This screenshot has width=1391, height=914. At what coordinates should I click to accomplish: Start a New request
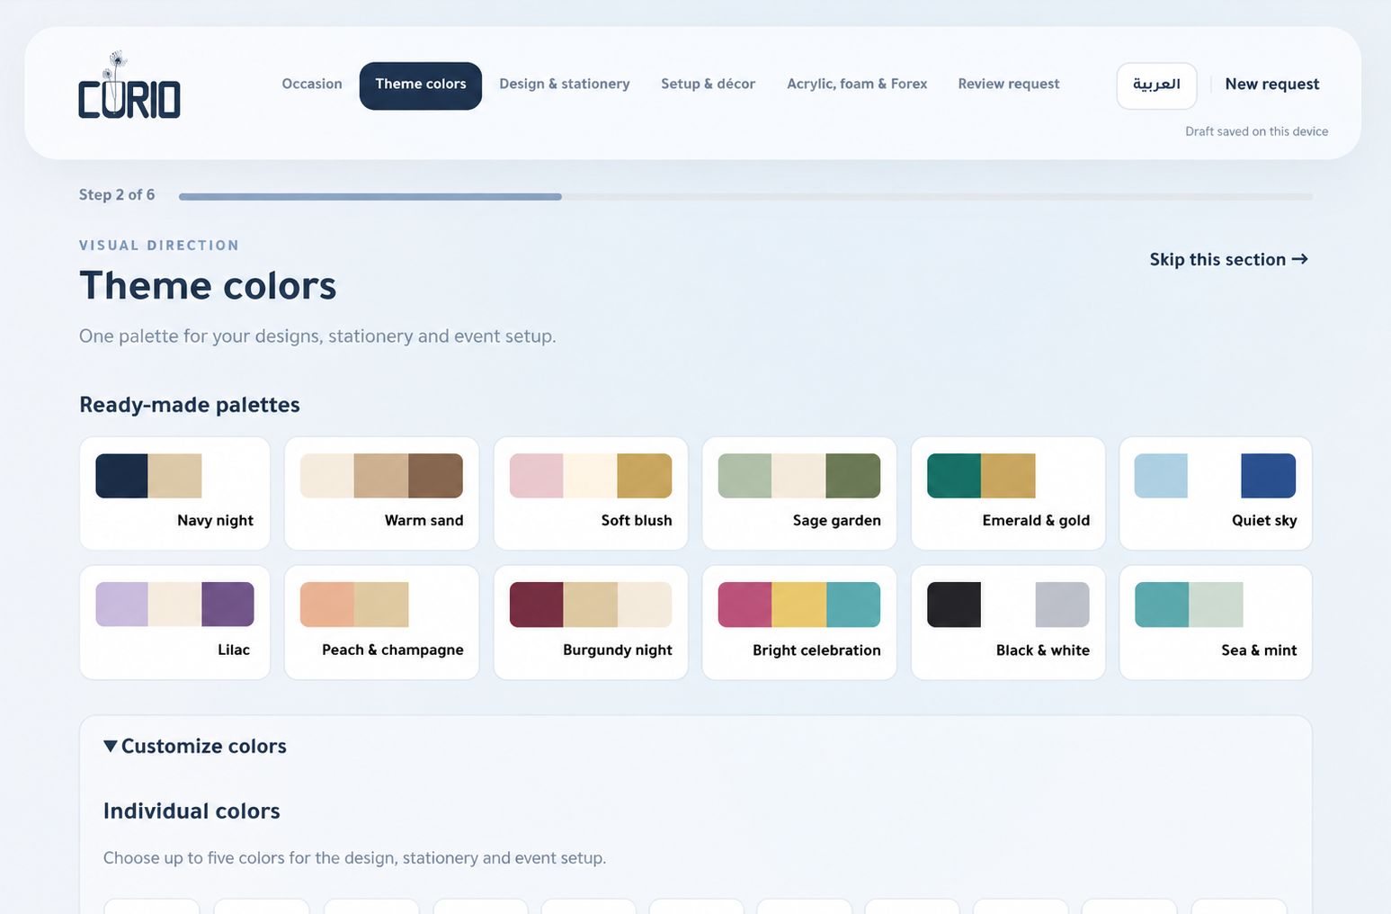pos(1272,85)
